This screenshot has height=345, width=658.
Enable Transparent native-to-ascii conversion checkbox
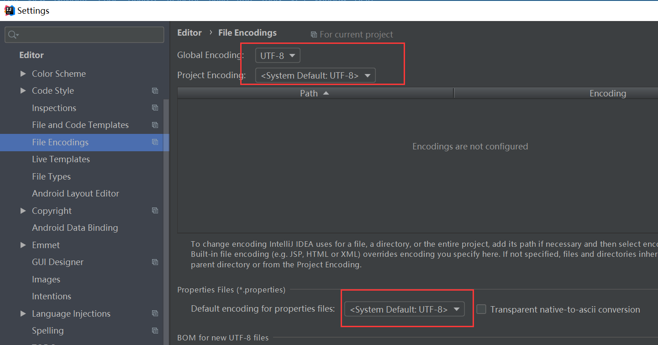[481, 309]
